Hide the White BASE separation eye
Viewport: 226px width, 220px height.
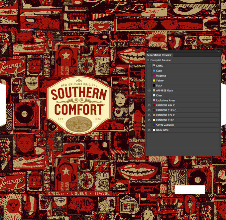coord(149,130)
